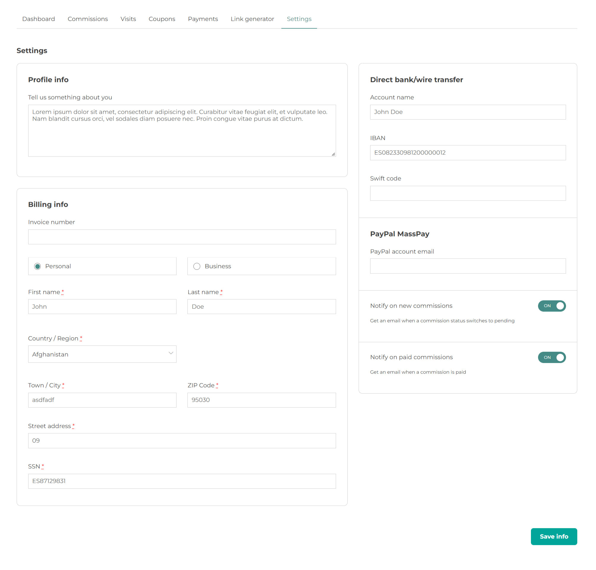The width and height of the screenshot is (596, 570).
Task: Click into the Swift code field
Action: tap(467, 193)
